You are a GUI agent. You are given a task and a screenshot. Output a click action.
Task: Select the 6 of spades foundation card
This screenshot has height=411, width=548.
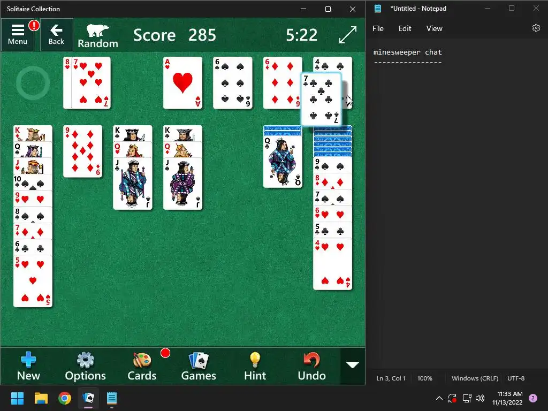(233, 83)
